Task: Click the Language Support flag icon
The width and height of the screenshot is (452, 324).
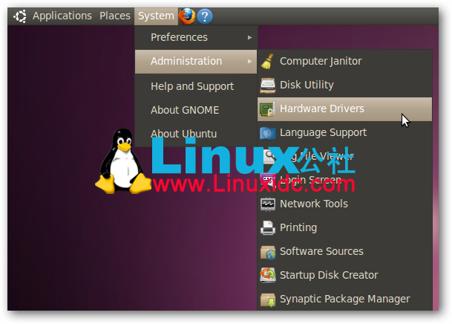Action: pos(267,133)
